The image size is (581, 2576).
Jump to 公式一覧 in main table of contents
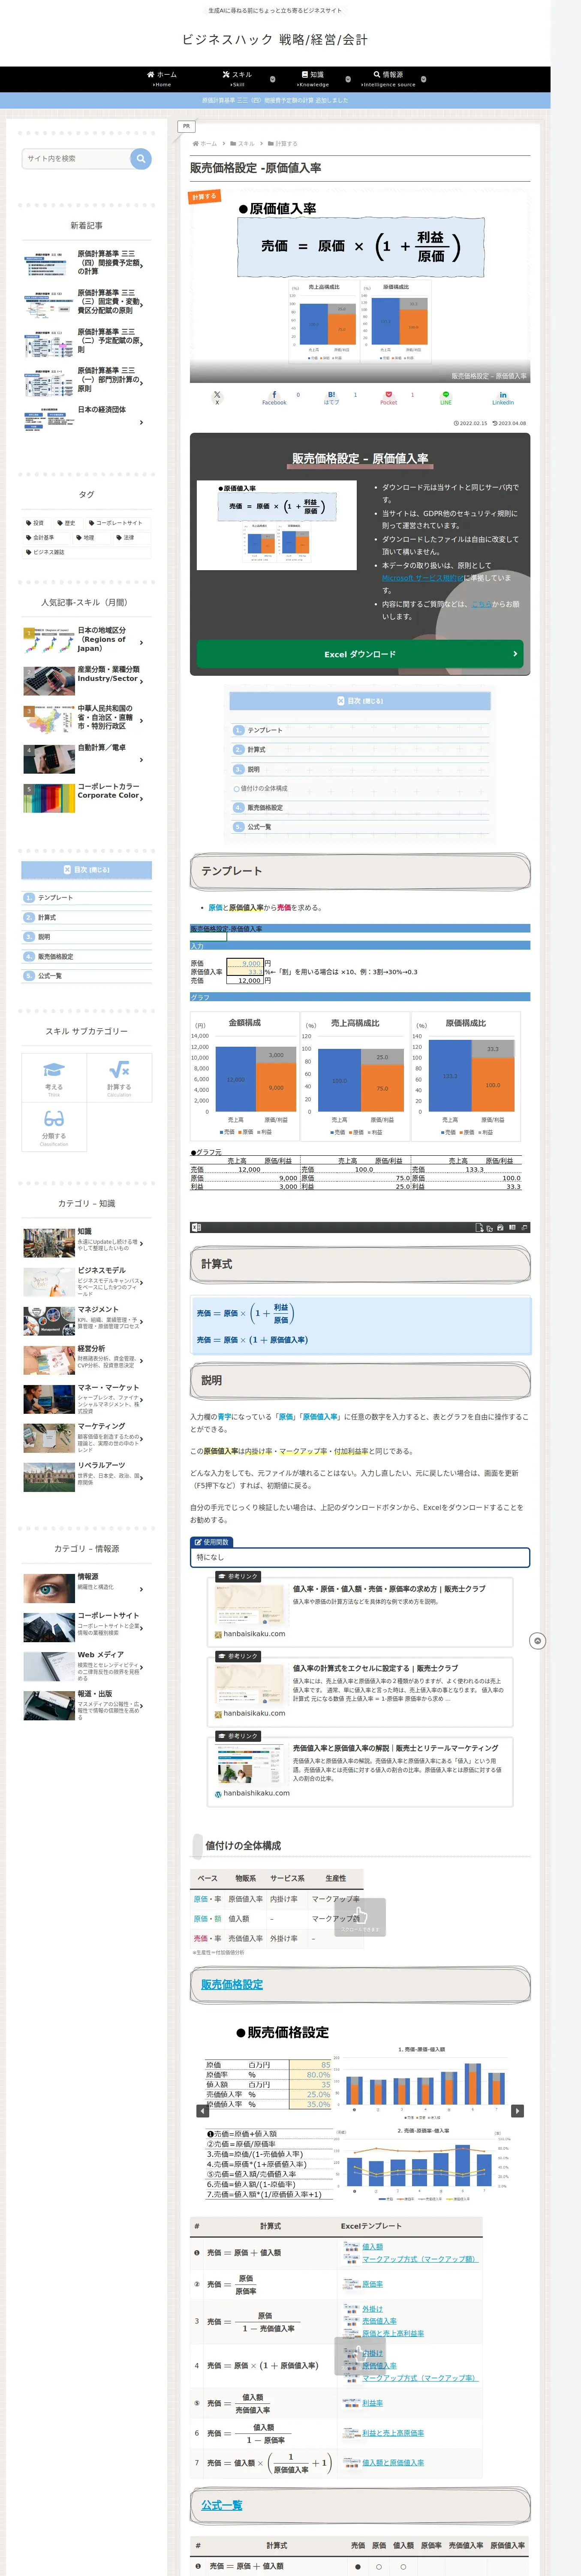click(259, 827)
